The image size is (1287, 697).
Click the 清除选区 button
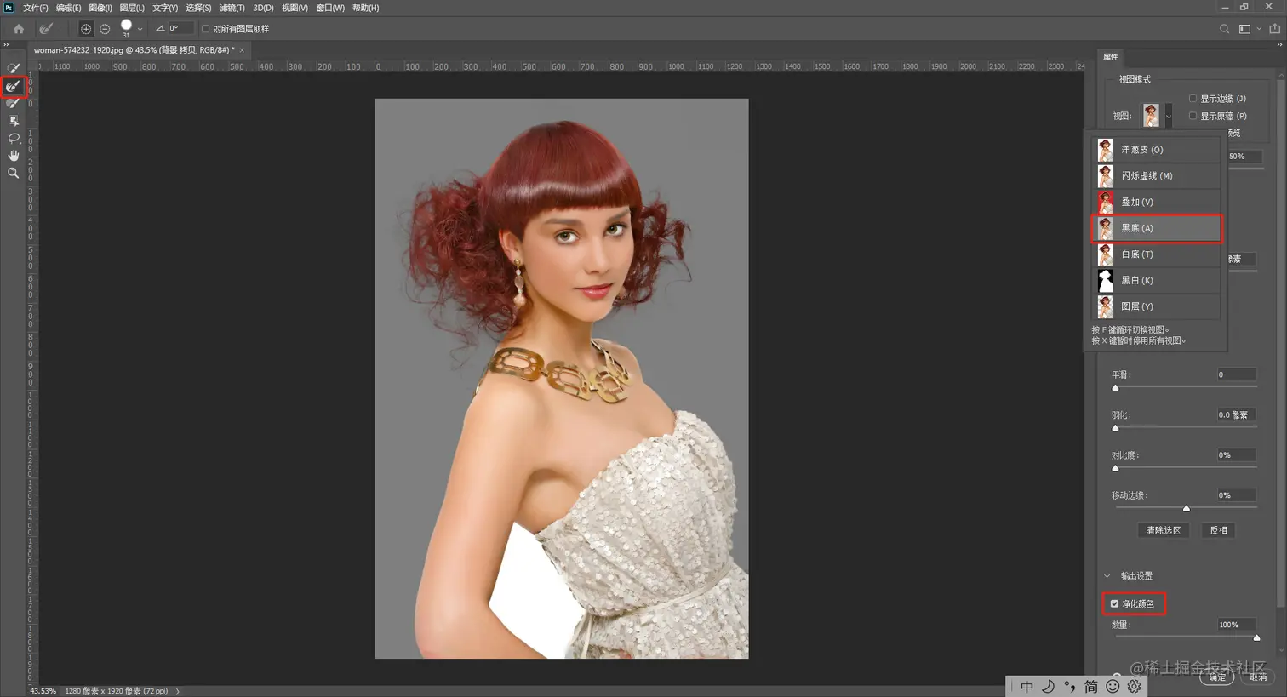click(1164, 530)
